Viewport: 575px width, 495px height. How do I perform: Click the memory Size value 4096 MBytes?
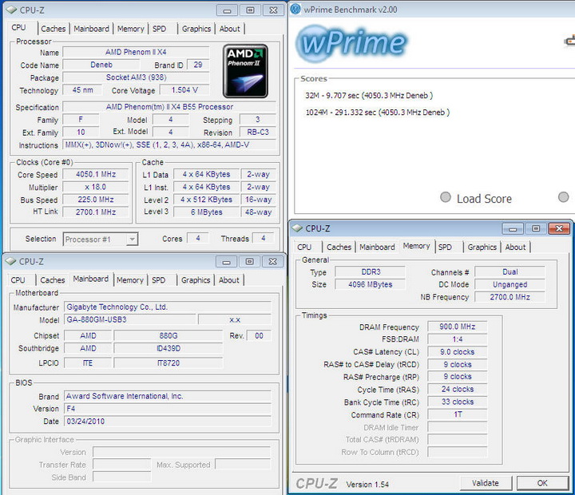click(x=371, y=284)
